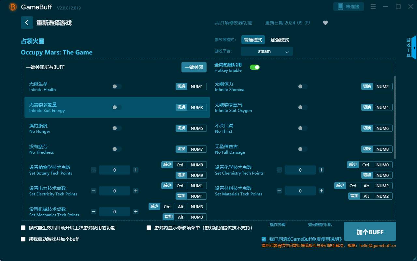
Task: Click the phone not-connected icon button
Action: [x=348, y=7]
